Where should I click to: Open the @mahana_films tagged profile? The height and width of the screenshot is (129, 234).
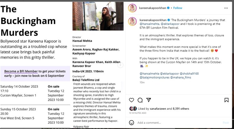click(x=181, y=78)
